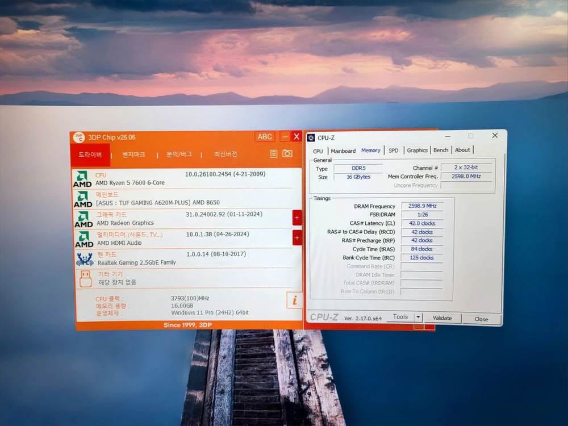Image resolution: width=568 pixels, height=426 pixels.
Task: Open the 랜 카드 link
Action: point(107,254)
